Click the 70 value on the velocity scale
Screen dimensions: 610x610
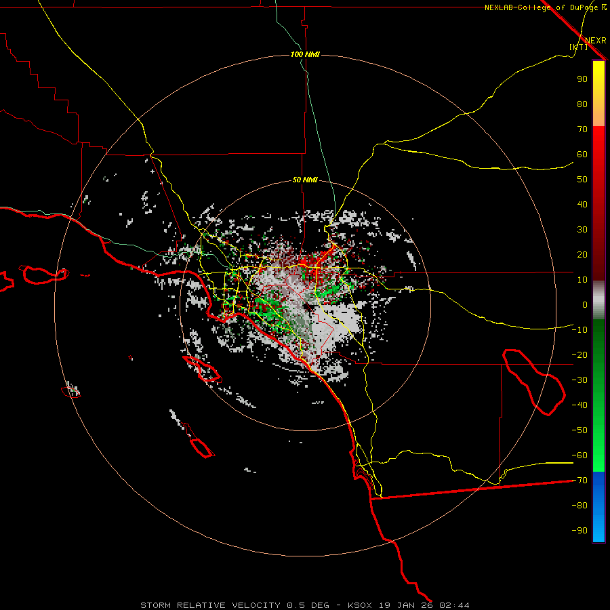[582, 129]
